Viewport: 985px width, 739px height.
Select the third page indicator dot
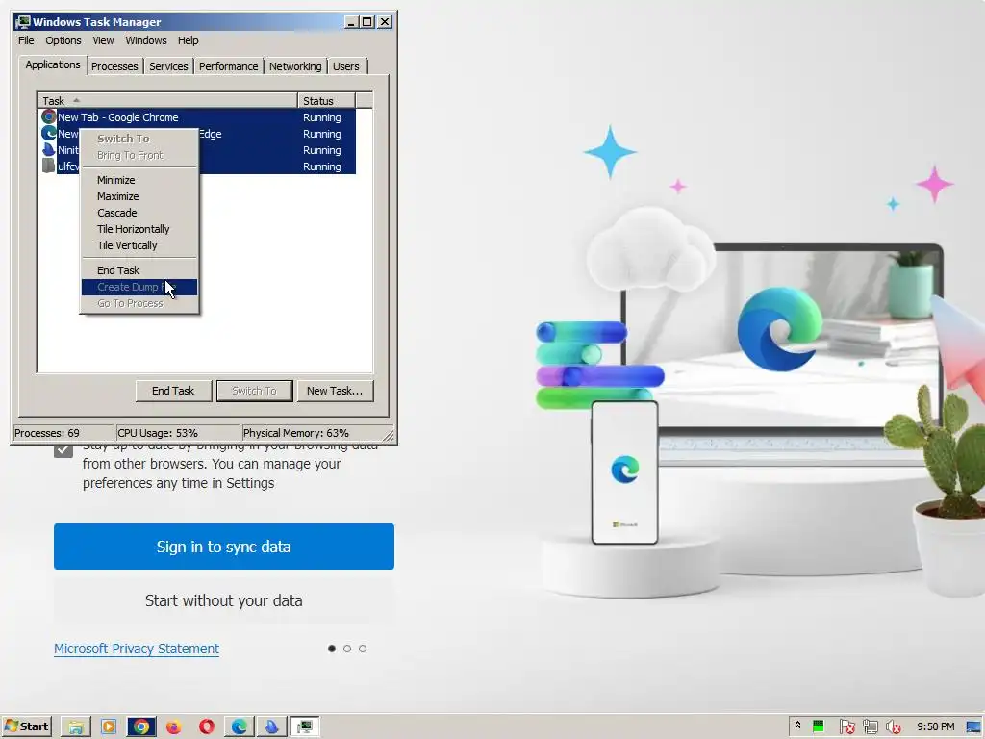pyautogui.click(x=363, y=649)
